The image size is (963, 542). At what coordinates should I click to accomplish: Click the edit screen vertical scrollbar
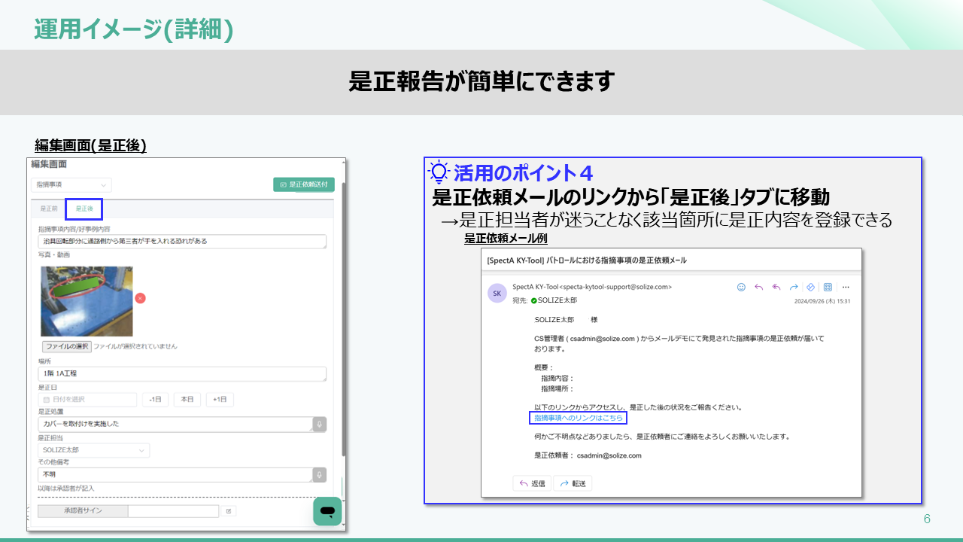(344, 316)
